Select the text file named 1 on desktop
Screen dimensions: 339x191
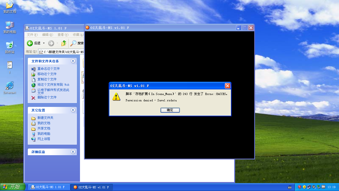click(x=10, y=67)
